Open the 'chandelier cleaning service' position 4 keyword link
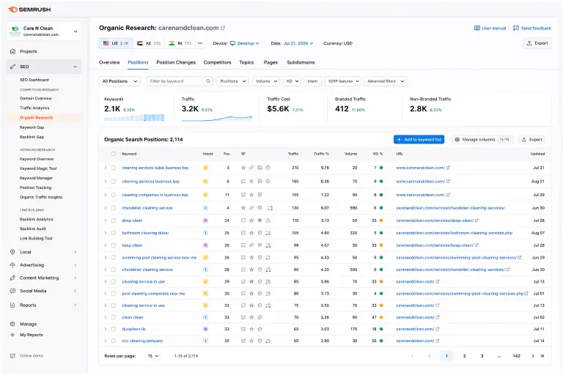 pyautogui.click(x=147, y=208)
